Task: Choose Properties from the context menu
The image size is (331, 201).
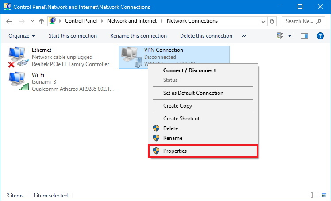Action: (x=175, y=151)
